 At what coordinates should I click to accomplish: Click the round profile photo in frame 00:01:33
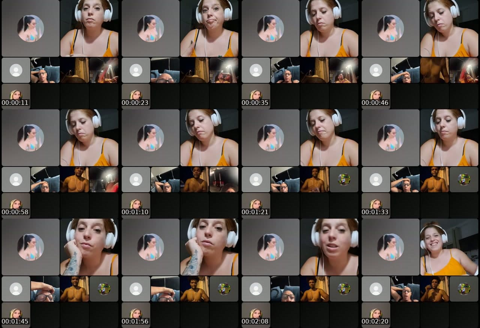pyautogui.click(x=390, y=138)
